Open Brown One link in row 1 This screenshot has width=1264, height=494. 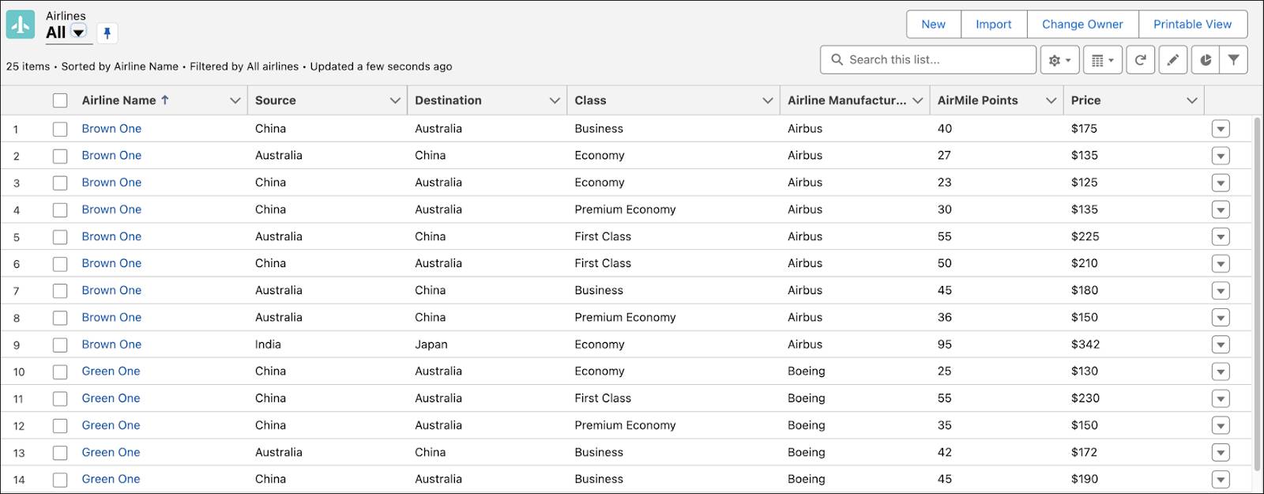(111, 128)
